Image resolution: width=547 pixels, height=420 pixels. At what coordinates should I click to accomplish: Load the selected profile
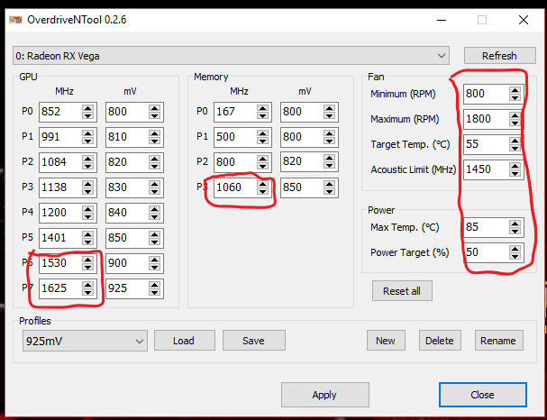click(x=184, y=341)
